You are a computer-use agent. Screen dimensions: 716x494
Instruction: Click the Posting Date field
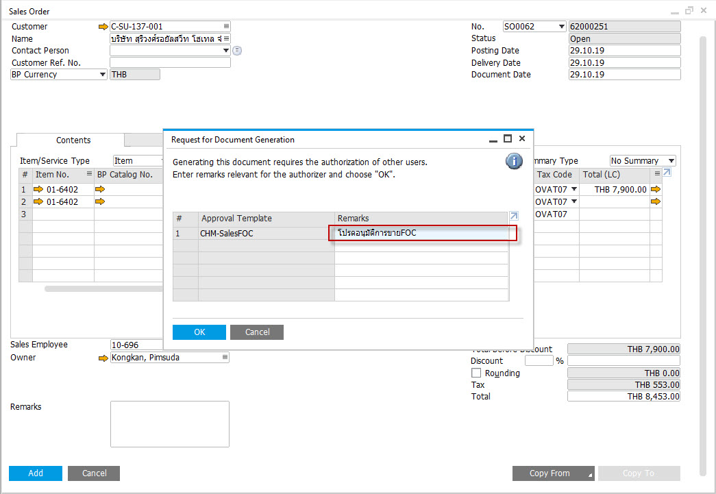(625, 51)
